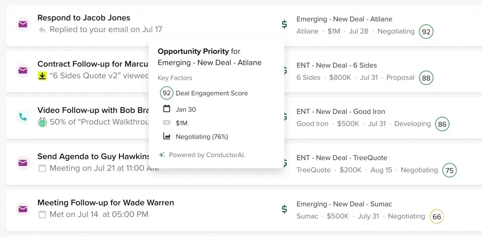
Task: Click Jul 28 date in Atilane row
Action: click(358, 31)
